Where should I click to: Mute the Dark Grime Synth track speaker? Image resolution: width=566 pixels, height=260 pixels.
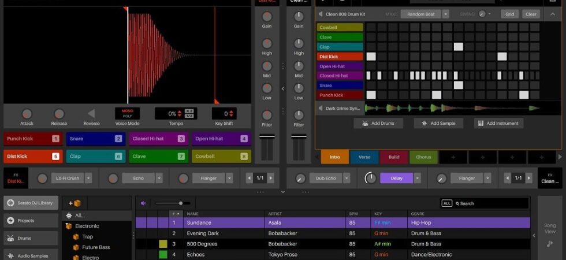pos(321,109)
